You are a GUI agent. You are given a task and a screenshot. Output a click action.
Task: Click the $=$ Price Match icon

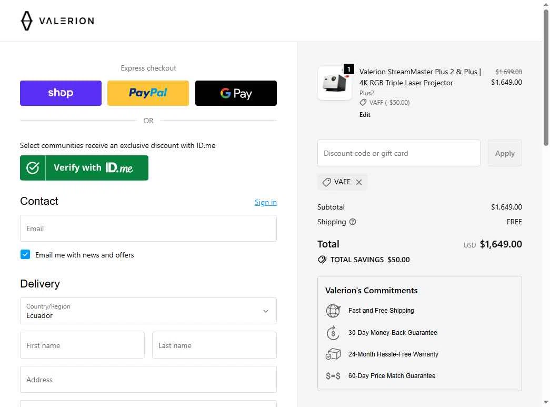(x=333, y=376)
